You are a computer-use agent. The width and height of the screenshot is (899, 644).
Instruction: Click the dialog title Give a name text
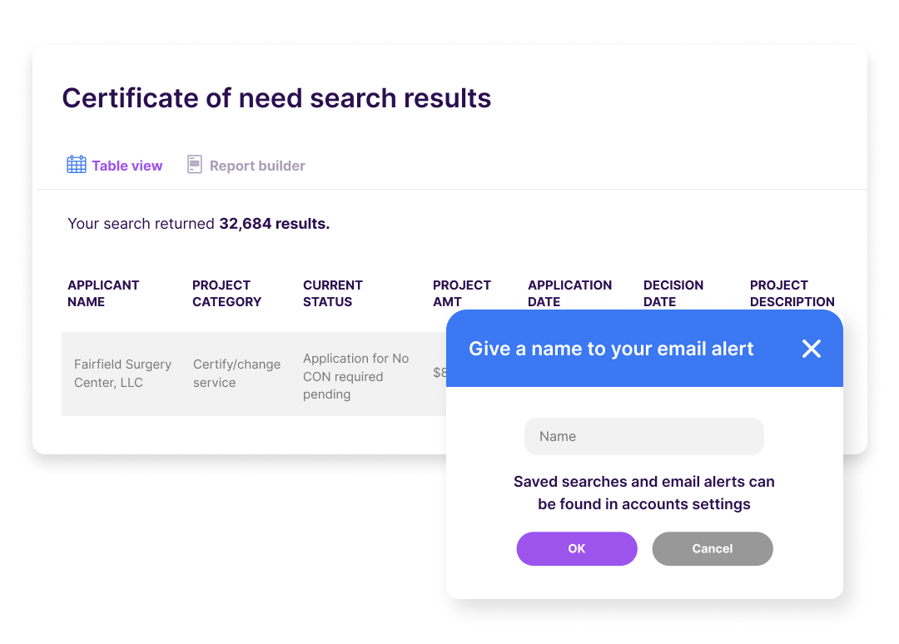click(x=611, y=349)
